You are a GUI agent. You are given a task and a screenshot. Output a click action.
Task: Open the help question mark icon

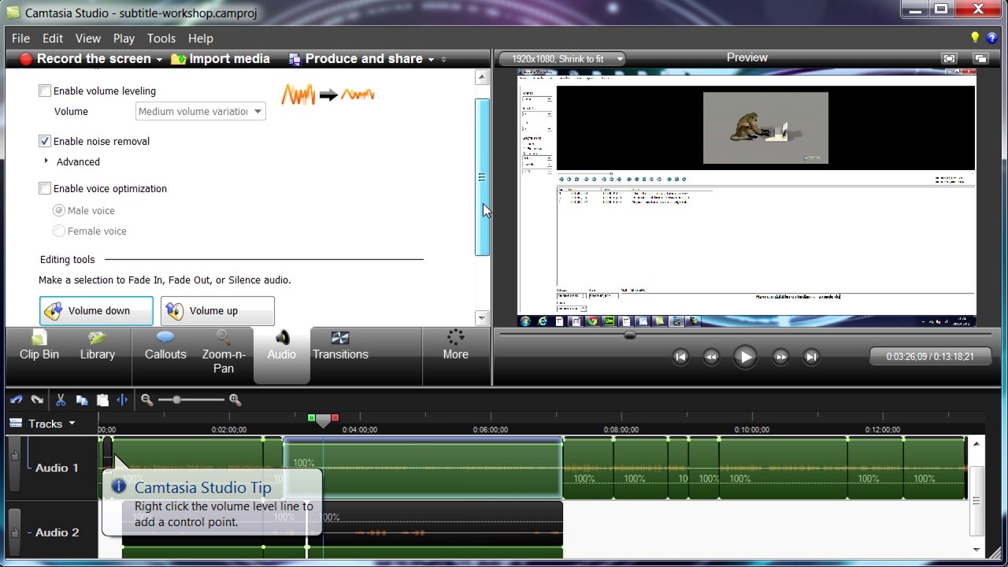(992, 38)
